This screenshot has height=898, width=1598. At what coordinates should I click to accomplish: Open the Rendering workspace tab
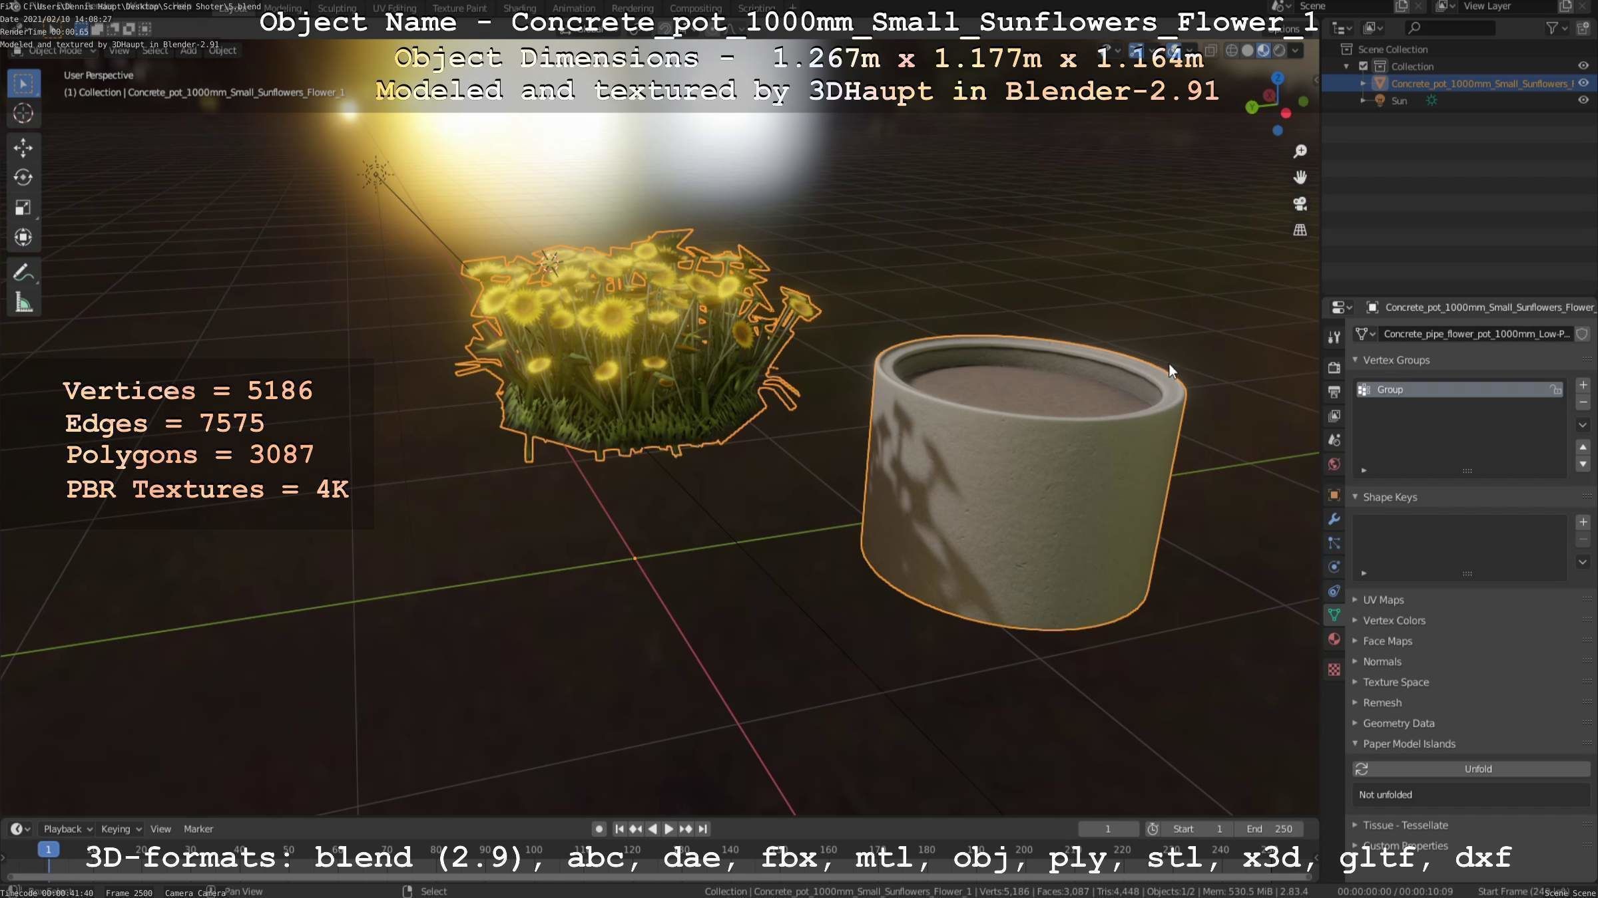coord(633,8)
